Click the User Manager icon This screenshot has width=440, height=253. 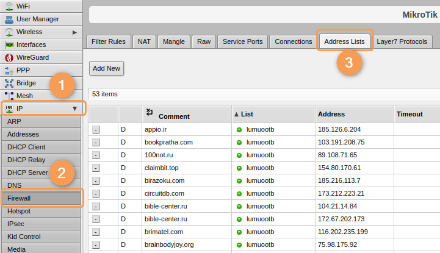coord(9,19)
